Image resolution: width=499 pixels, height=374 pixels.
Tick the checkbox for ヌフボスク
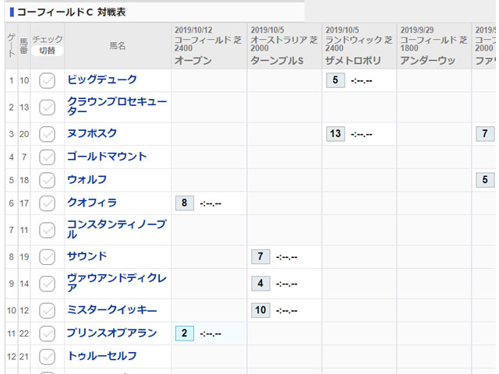pos(47,134)
